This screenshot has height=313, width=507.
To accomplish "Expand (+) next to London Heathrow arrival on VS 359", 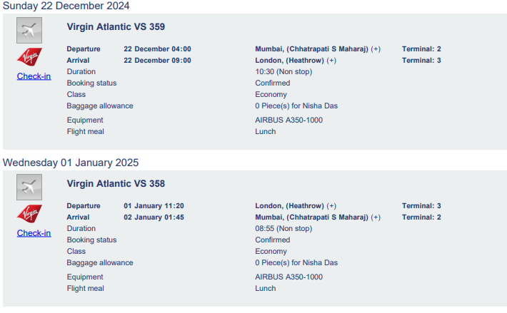I will (x=331, y=61).
